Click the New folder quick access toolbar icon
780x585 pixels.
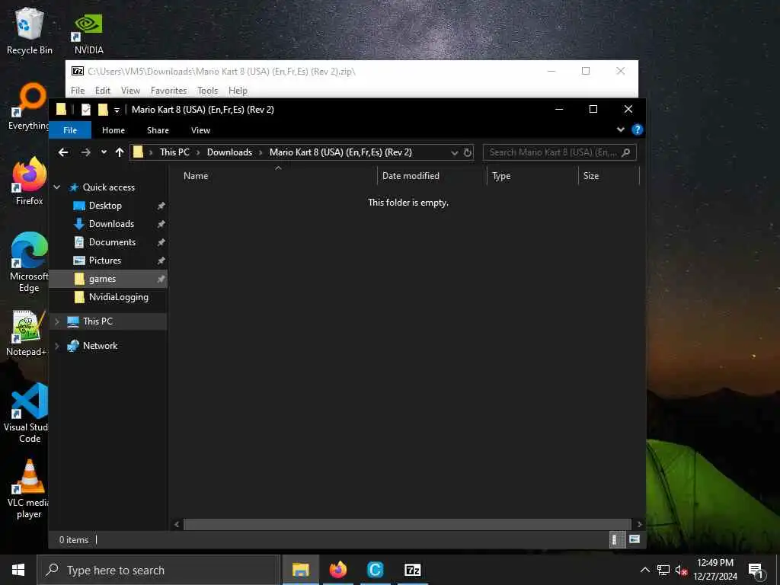[x=103, y=110]
